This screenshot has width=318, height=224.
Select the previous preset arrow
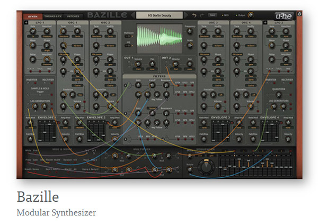point(132,15)
